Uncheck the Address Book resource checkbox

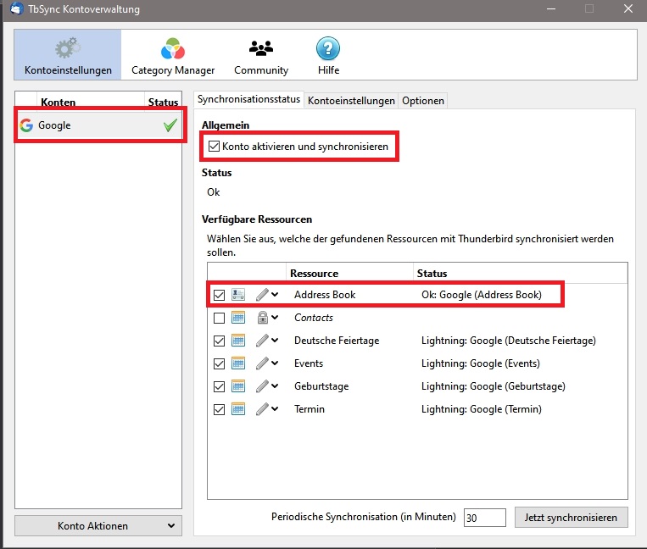(219, 295)
